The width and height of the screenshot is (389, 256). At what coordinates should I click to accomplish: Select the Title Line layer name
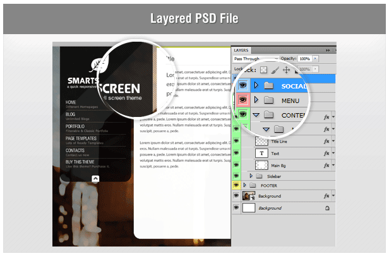(x=279, y=142)
